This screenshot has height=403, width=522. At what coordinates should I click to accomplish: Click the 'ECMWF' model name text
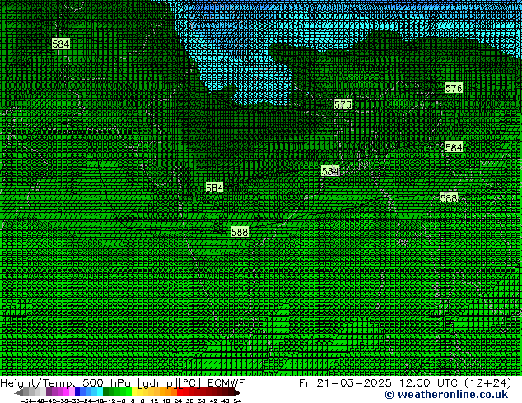coord(226,382)
